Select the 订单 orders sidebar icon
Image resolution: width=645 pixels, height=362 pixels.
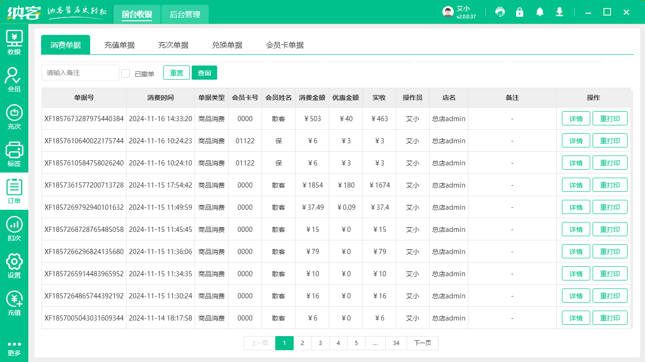pyautogui.click(x=14, y=191)
